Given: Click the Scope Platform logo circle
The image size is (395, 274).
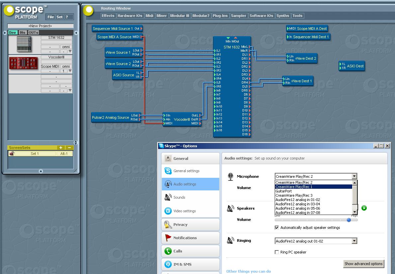Looking at the screenshot, I should coord(9,11).
